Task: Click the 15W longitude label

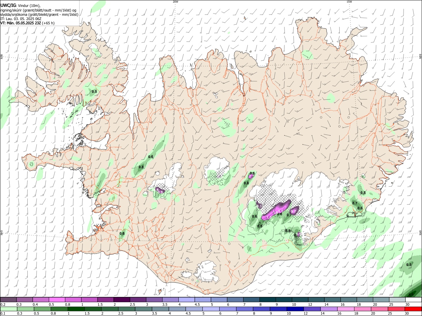Action: [x=349, y=2]
